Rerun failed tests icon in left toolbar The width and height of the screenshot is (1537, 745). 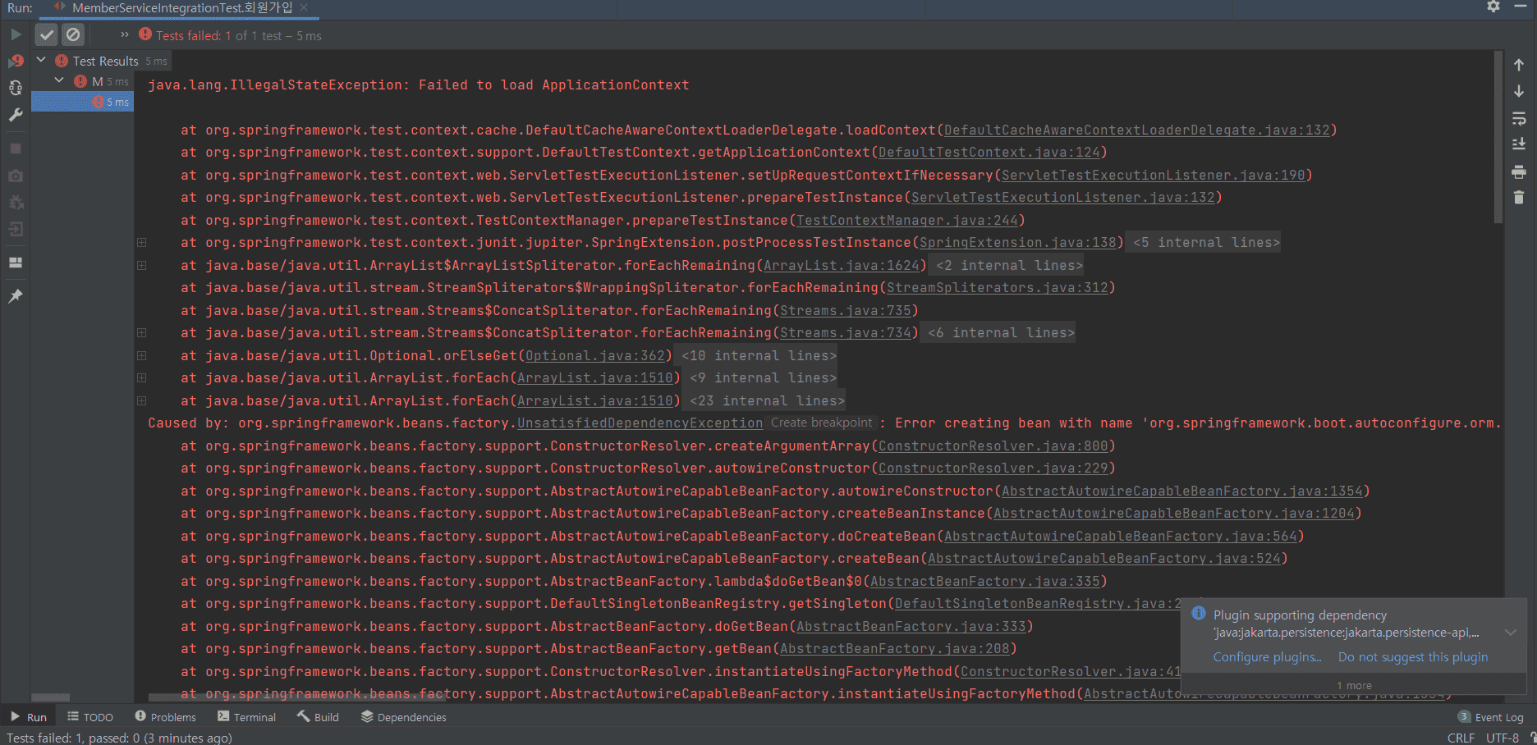(16, 62)
